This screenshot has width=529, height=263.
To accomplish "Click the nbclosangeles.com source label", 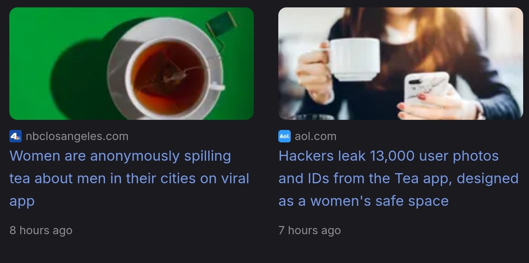I will (77, 136).
